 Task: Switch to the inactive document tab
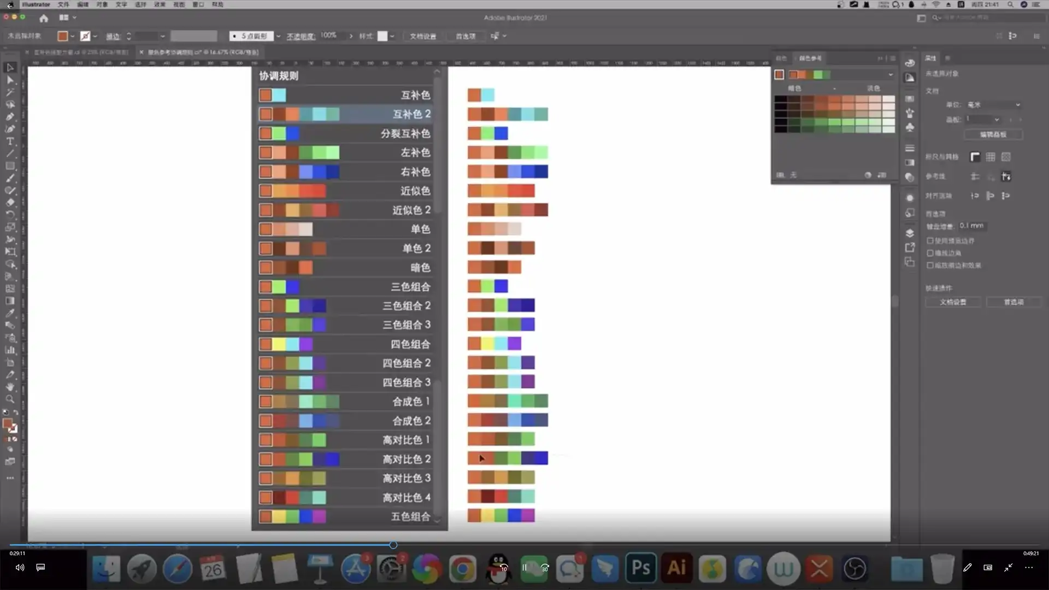[x=80, y=52]
